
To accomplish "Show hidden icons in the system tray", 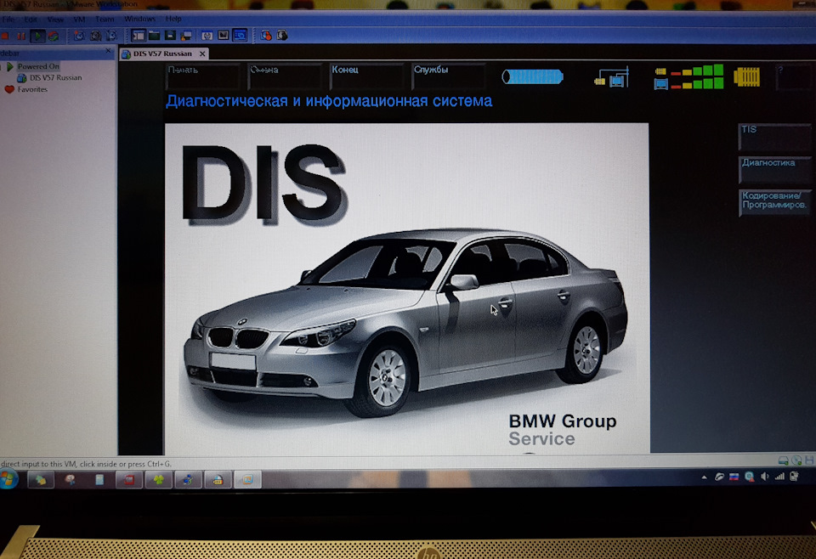I will point(705,477).
